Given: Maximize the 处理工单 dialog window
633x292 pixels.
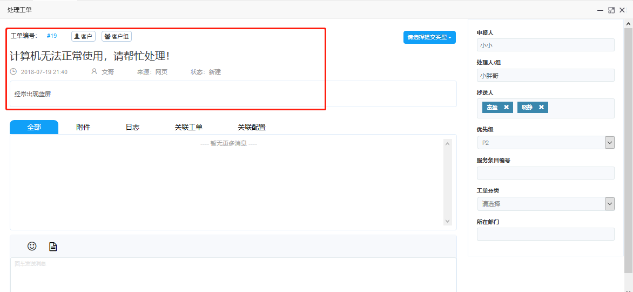Looking at the screenshot, I should coord(611,10).
